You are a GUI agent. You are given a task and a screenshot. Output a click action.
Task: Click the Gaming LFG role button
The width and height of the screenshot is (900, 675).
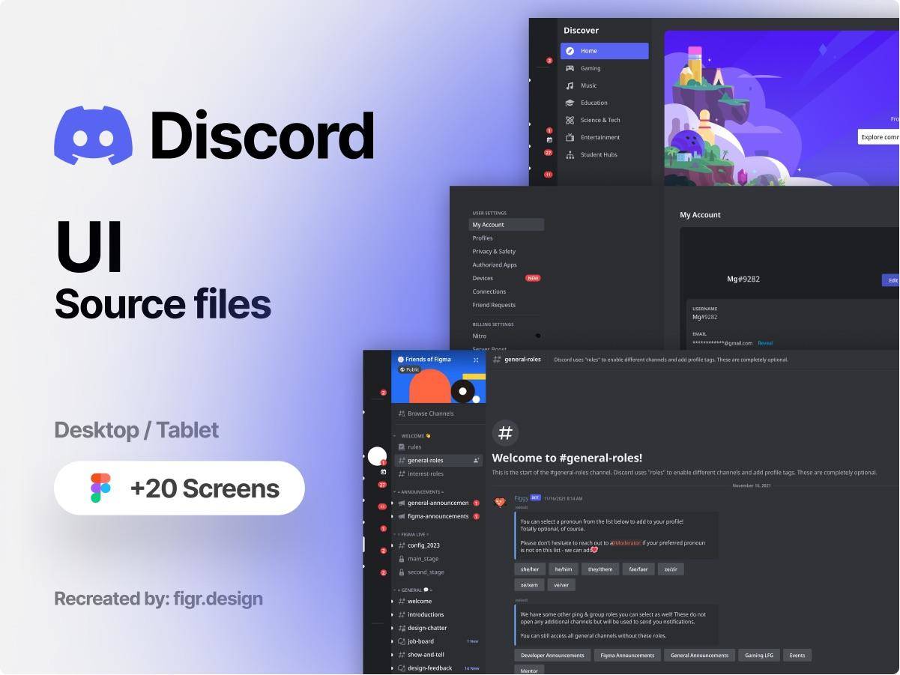click(x=758, y=656)
